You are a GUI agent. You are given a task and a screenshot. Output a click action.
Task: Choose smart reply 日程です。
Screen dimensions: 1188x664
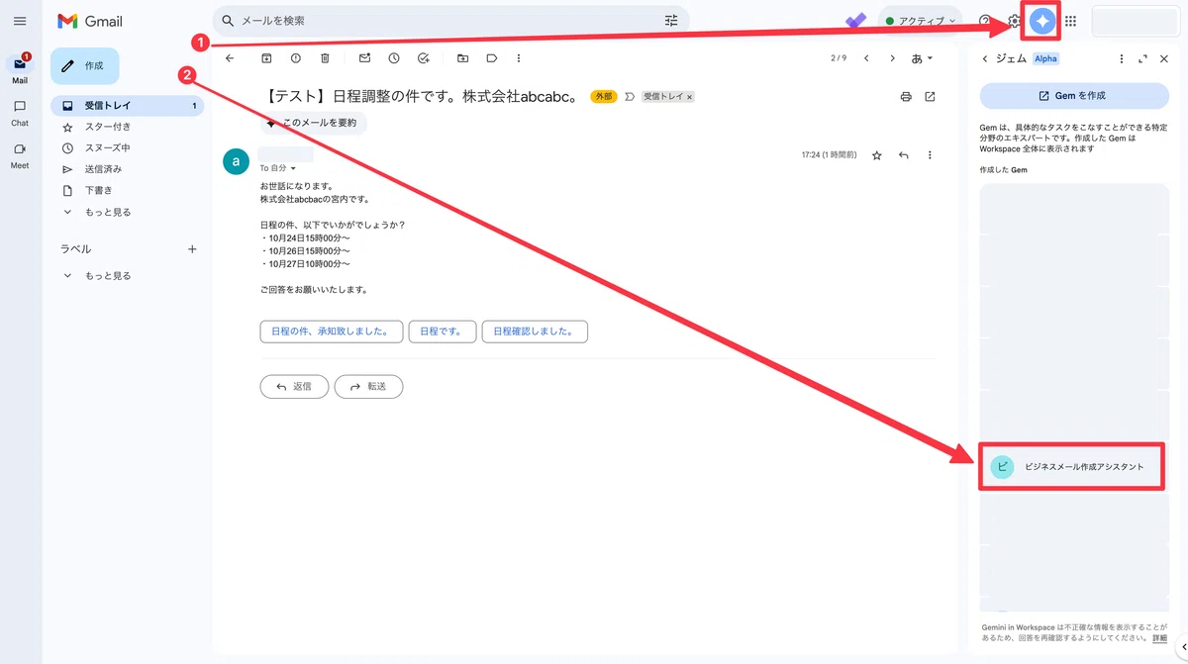tap(442, 332)
